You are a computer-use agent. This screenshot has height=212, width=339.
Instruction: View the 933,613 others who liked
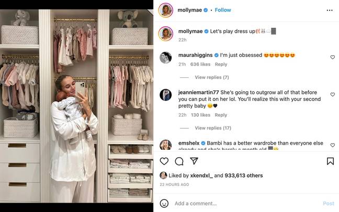tap(244, 175)
